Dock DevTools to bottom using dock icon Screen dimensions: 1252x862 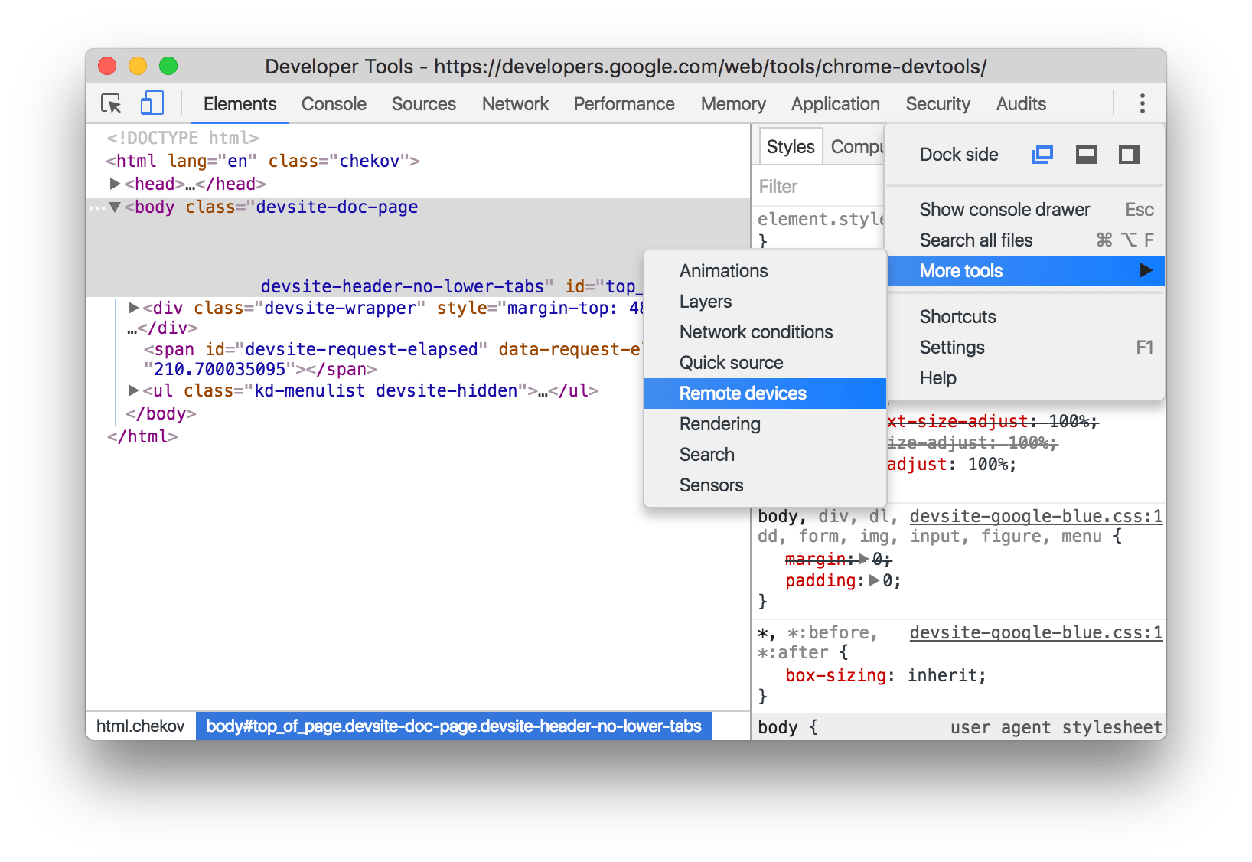(x=1086, y=154)
